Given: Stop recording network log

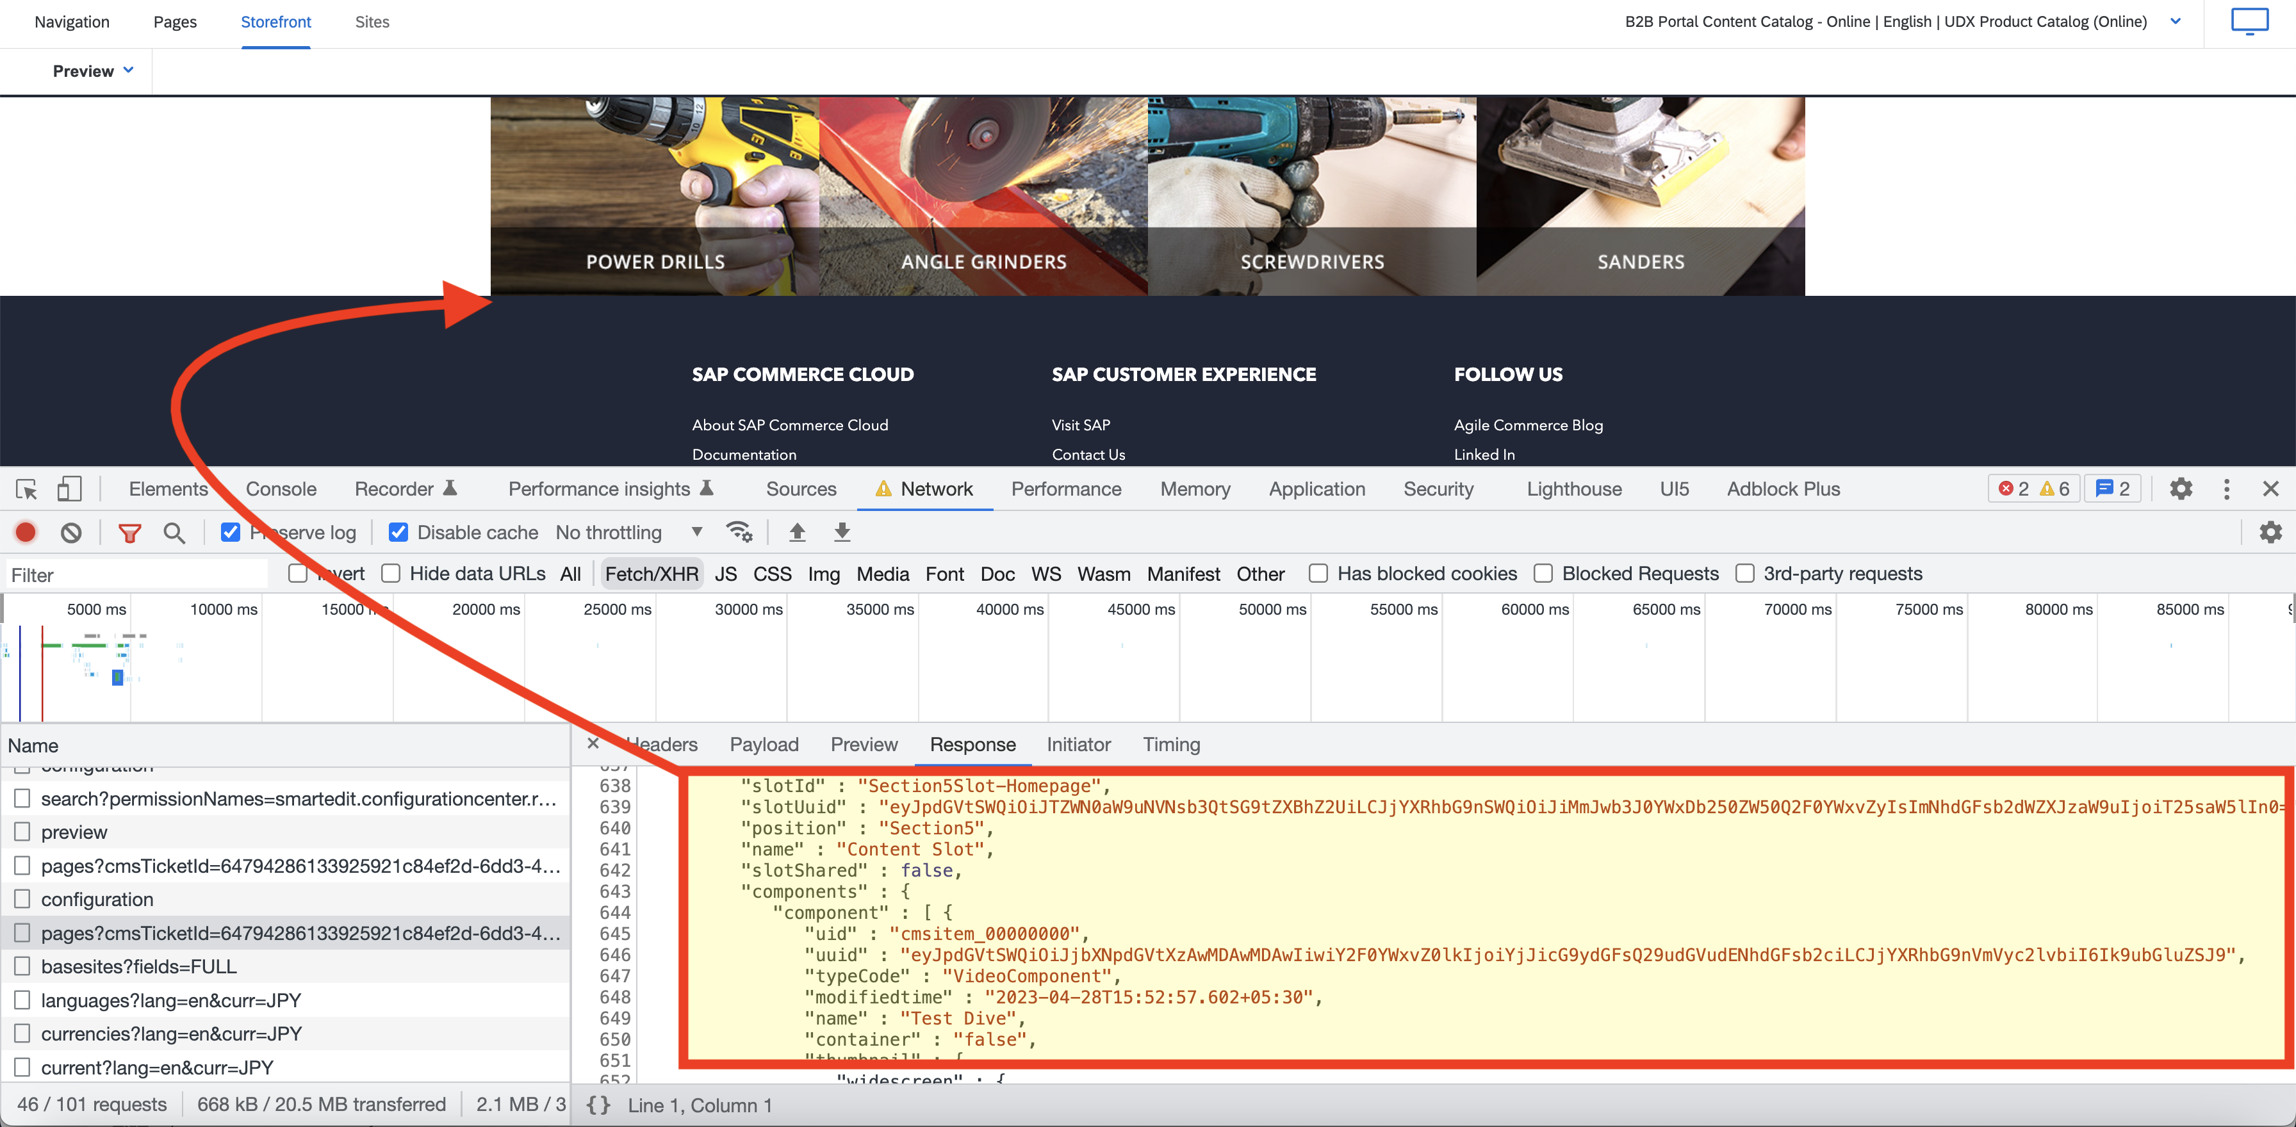Looking at the screenshot, I should [x=25, y=532].
